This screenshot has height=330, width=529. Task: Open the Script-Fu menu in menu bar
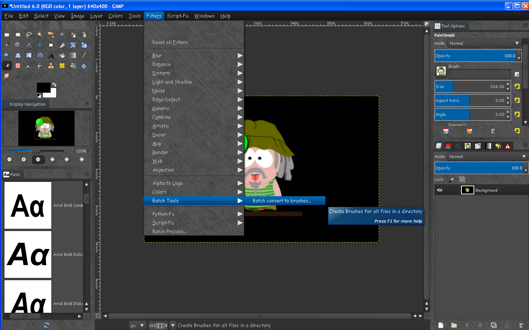click(177, 16)
